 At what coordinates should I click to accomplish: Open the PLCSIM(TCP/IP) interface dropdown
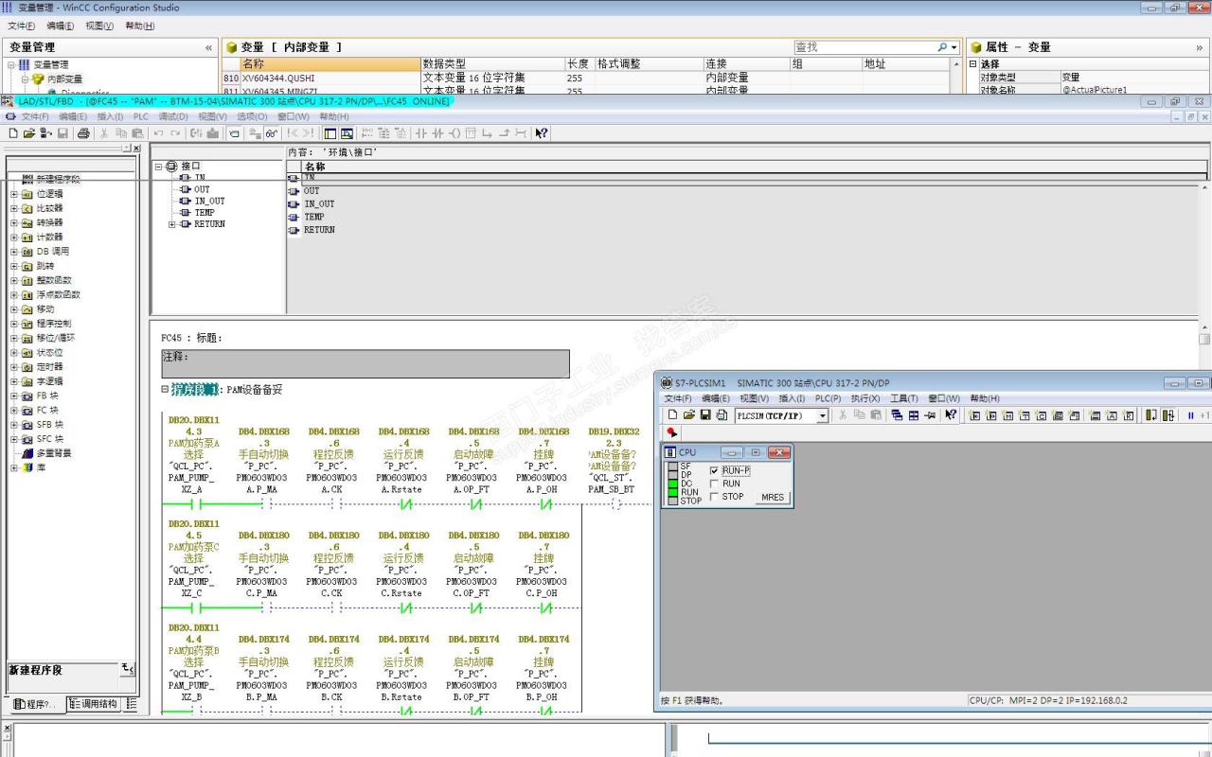tap(822, 415)
